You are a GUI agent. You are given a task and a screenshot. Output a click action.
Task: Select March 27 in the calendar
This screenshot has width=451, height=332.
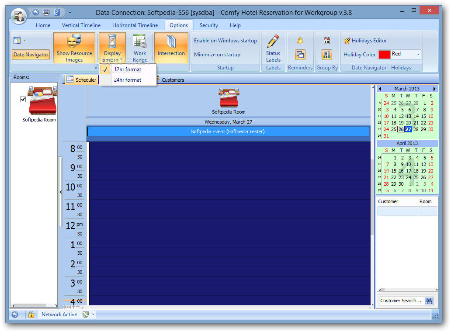(408, 129)
